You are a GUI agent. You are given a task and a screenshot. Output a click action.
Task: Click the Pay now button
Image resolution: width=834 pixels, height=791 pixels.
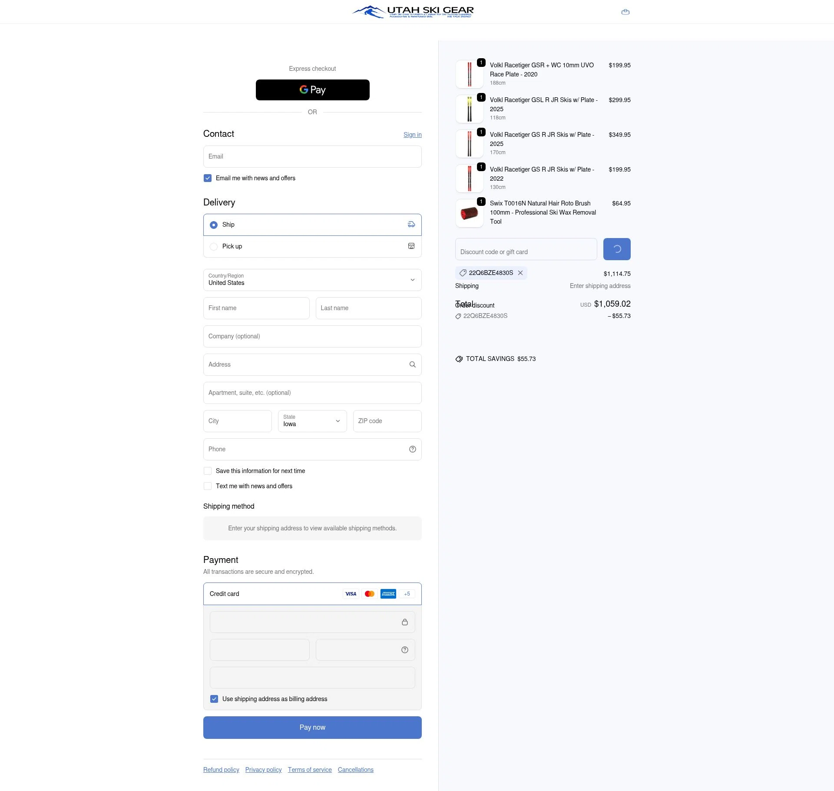pos(312,728)
